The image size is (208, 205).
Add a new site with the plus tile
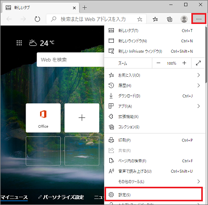pyautogui.click(x=82, y=118)
